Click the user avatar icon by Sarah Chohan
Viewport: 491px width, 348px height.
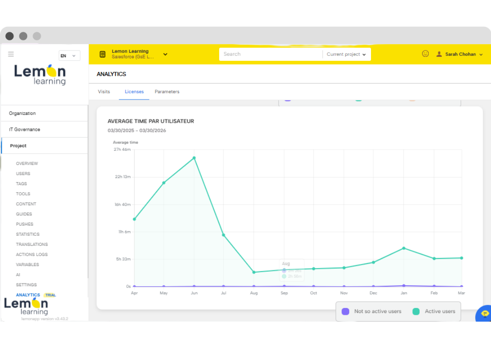click(439, 54)
